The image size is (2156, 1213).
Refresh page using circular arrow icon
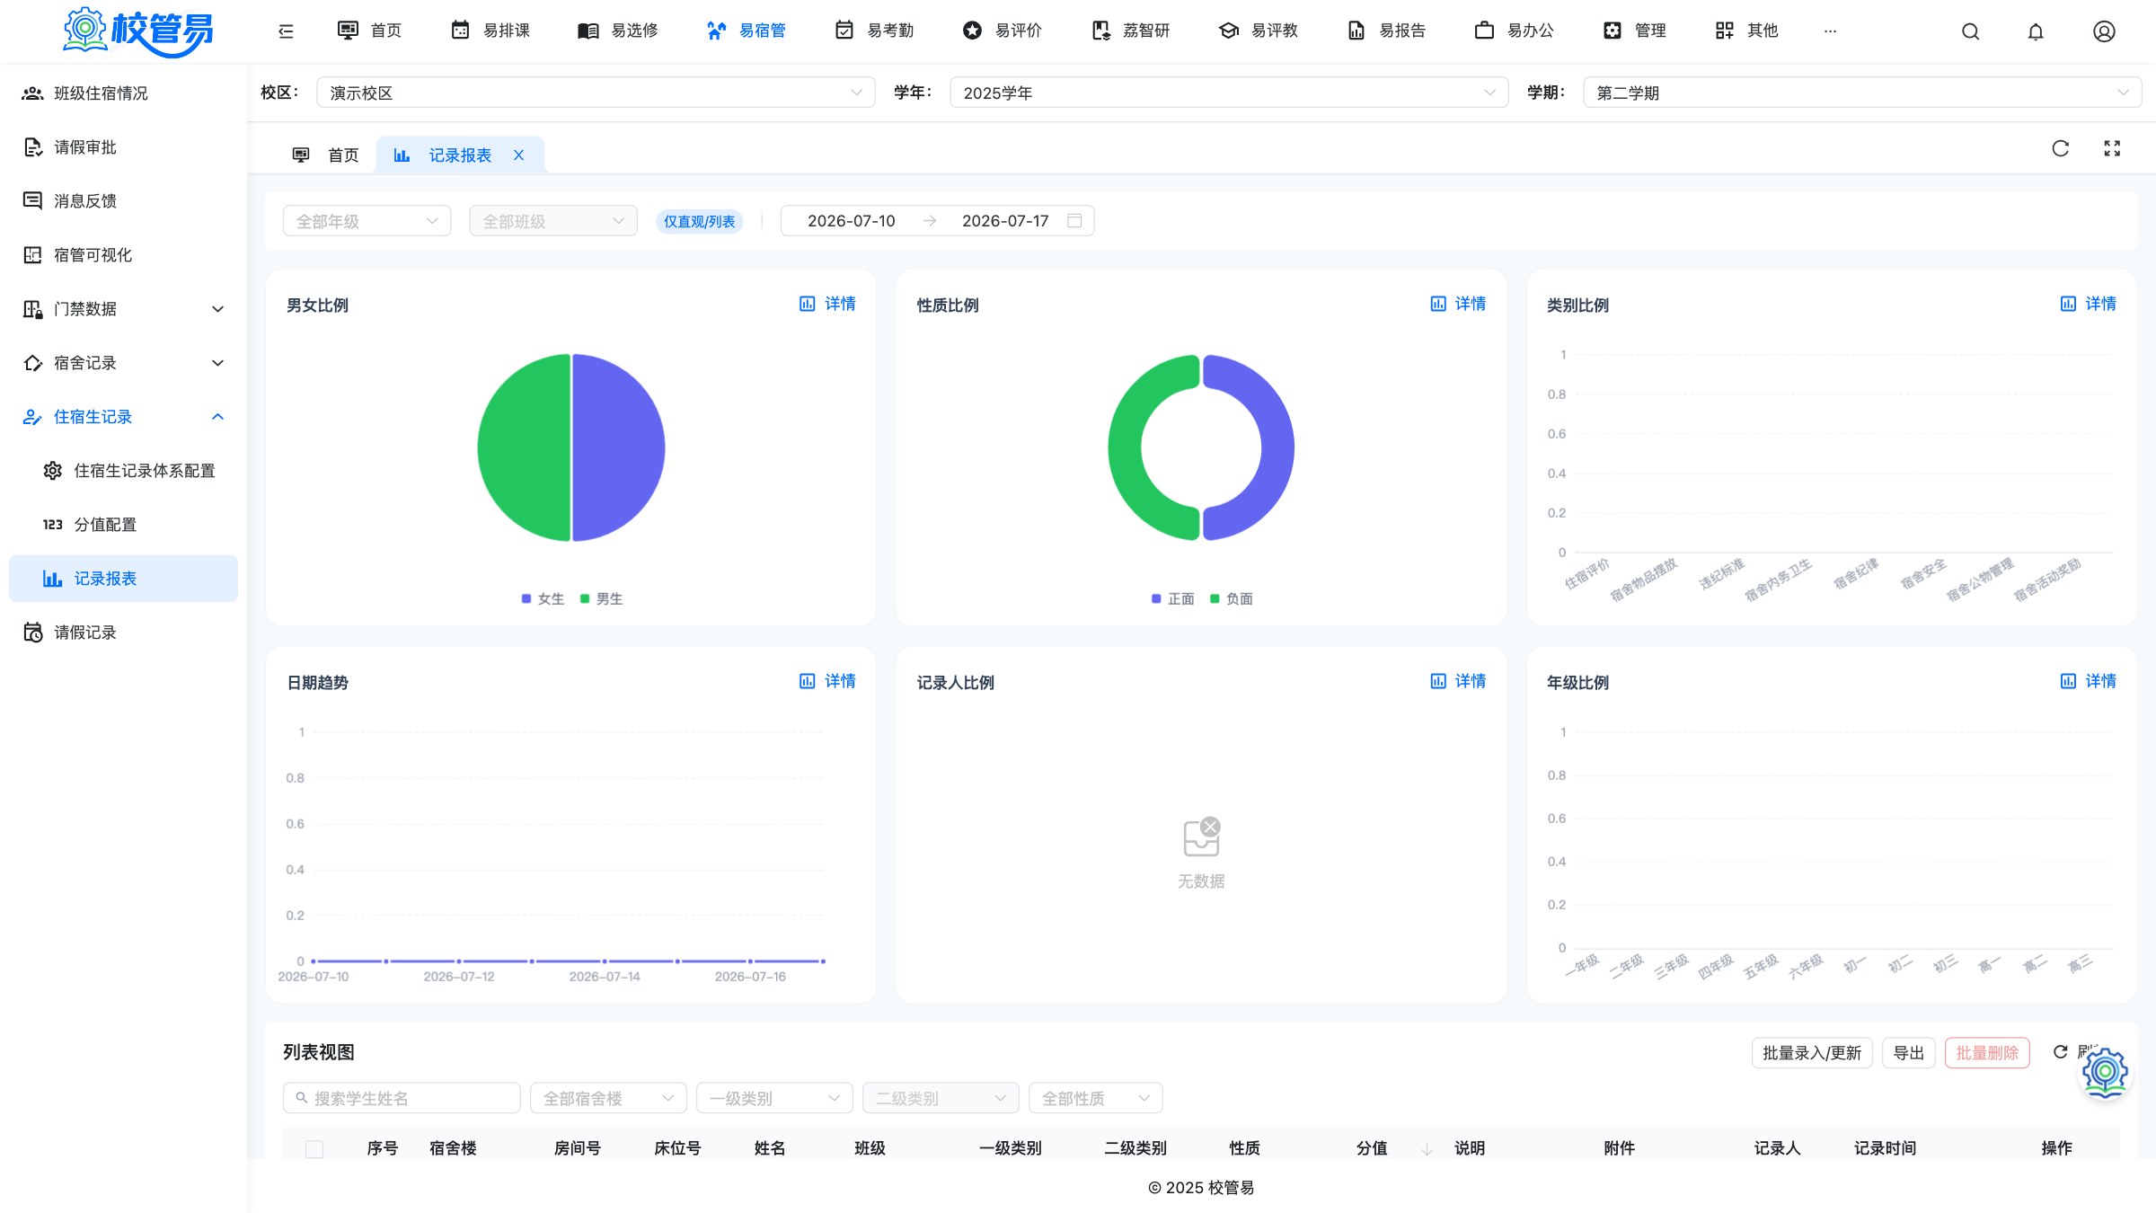2061,148
